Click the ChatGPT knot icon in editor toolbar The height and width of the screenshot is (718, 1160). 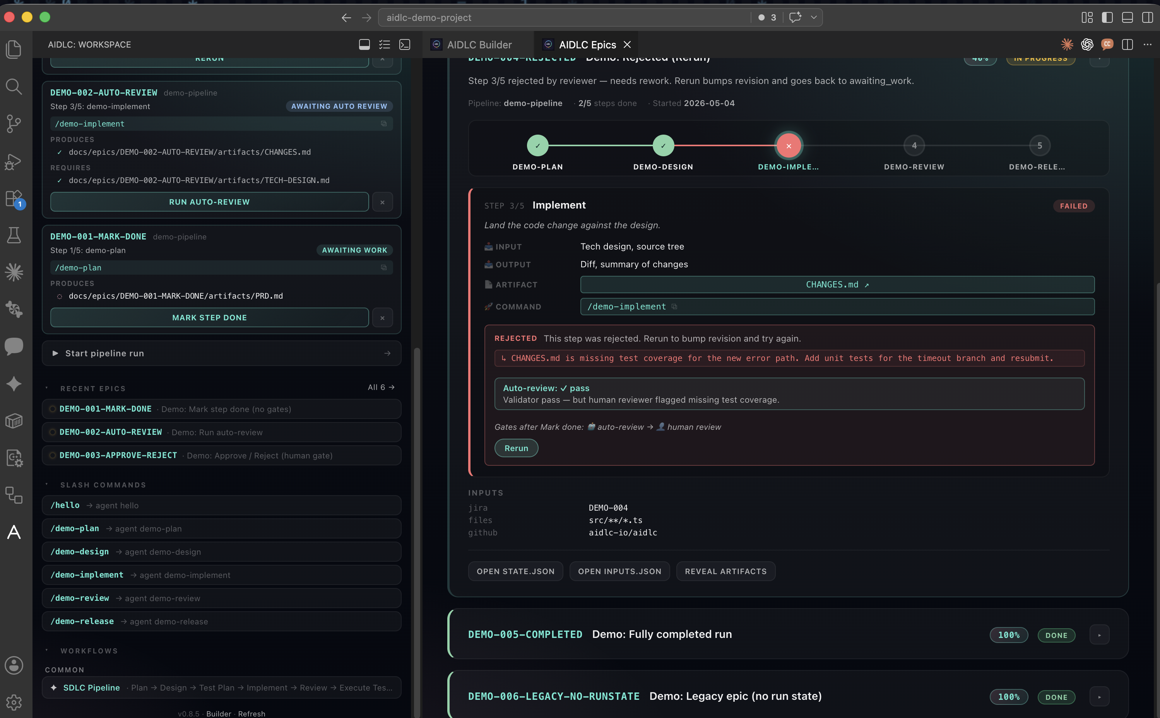1087,44
